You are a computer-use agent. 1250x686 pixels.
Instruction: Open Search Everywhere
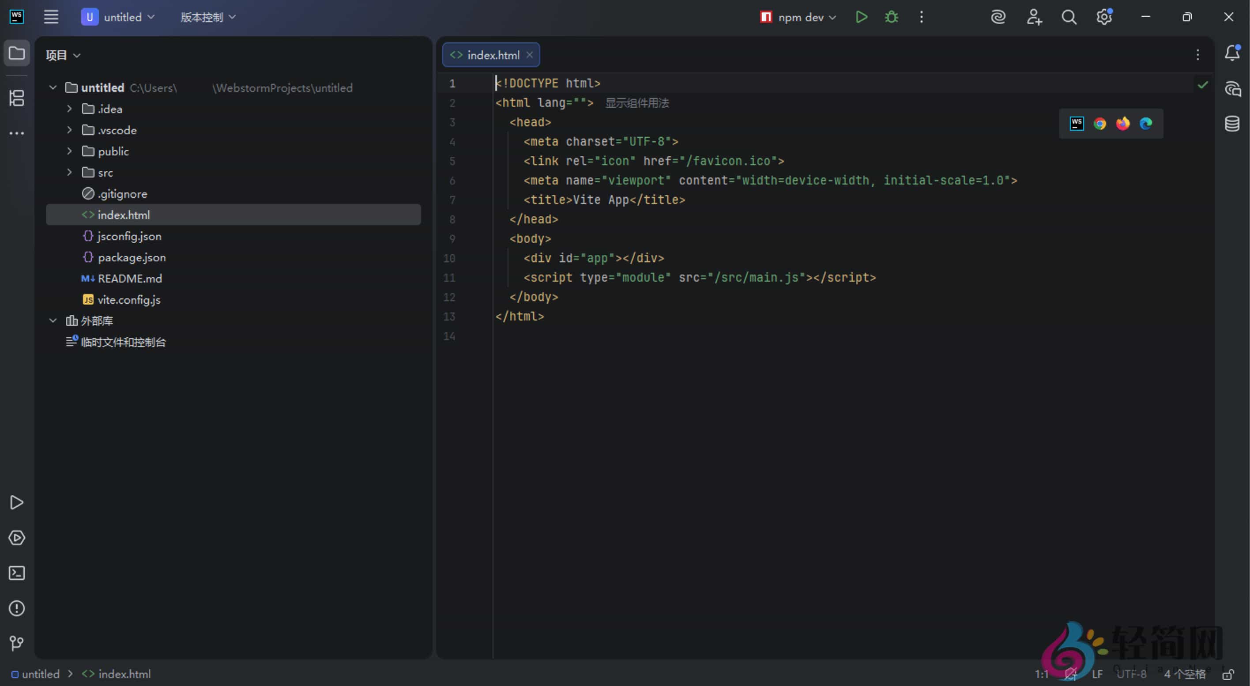click(1069, 17)
